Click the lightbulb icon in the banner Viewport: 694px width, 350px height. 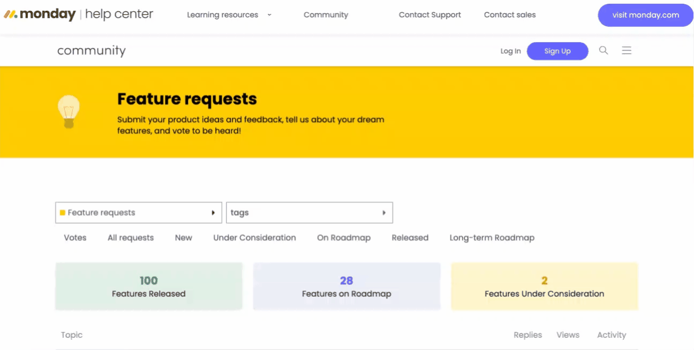click(x=69, y=112)
